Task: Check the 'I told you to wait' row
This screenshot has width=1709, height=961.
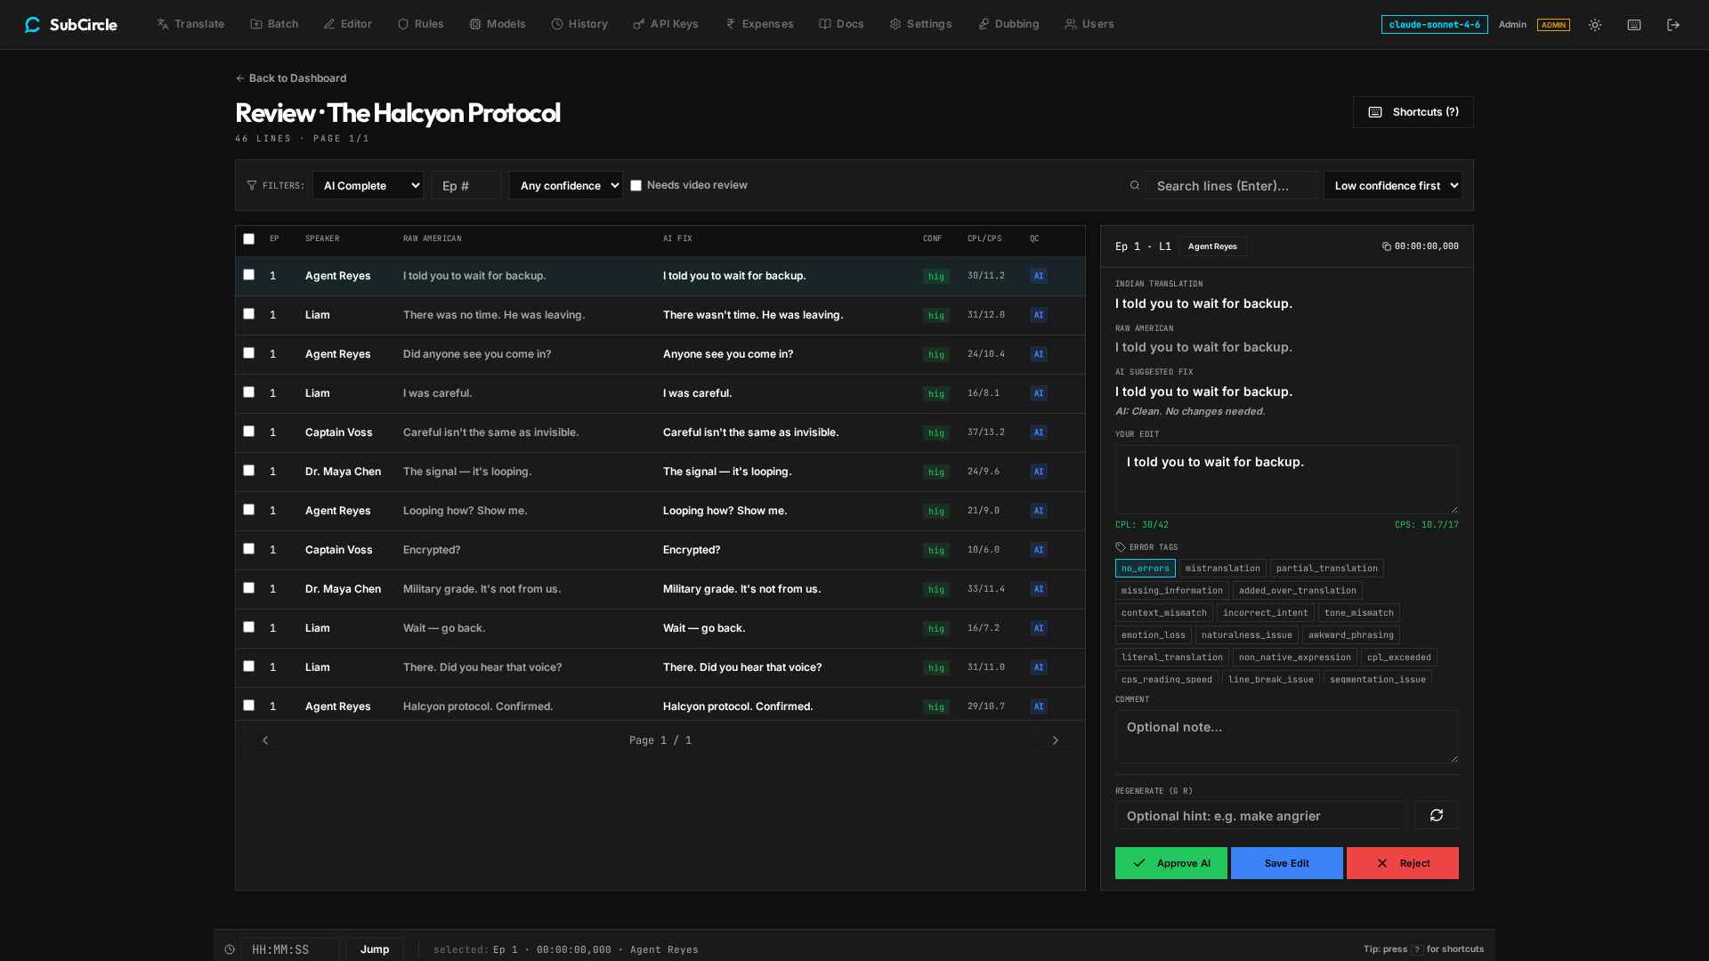Action: coord(248,275)
